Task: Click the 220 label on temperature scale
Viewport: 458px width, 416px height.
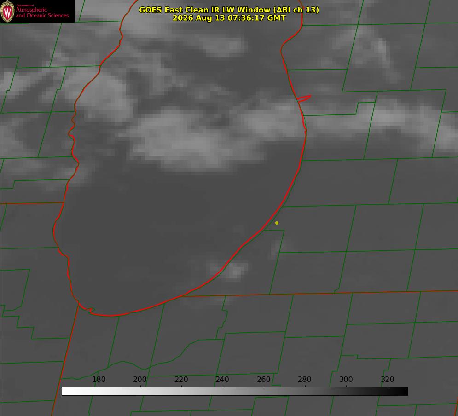Action: (181, 379)
